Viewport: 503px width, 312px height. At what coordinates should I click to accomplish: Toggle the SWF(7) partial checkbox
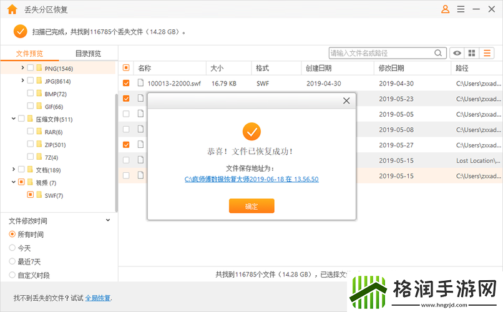pos(30,194)
